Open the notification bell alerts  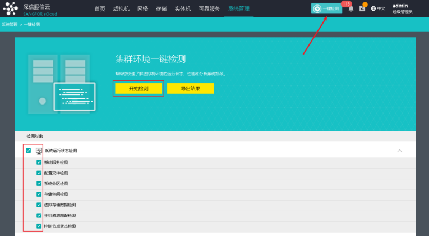(351, 8)
